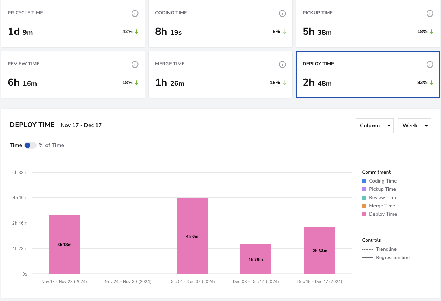Select the Review Time metric card
The width and height of the screenshot is (441, 301).
click(x=73, y=74)
